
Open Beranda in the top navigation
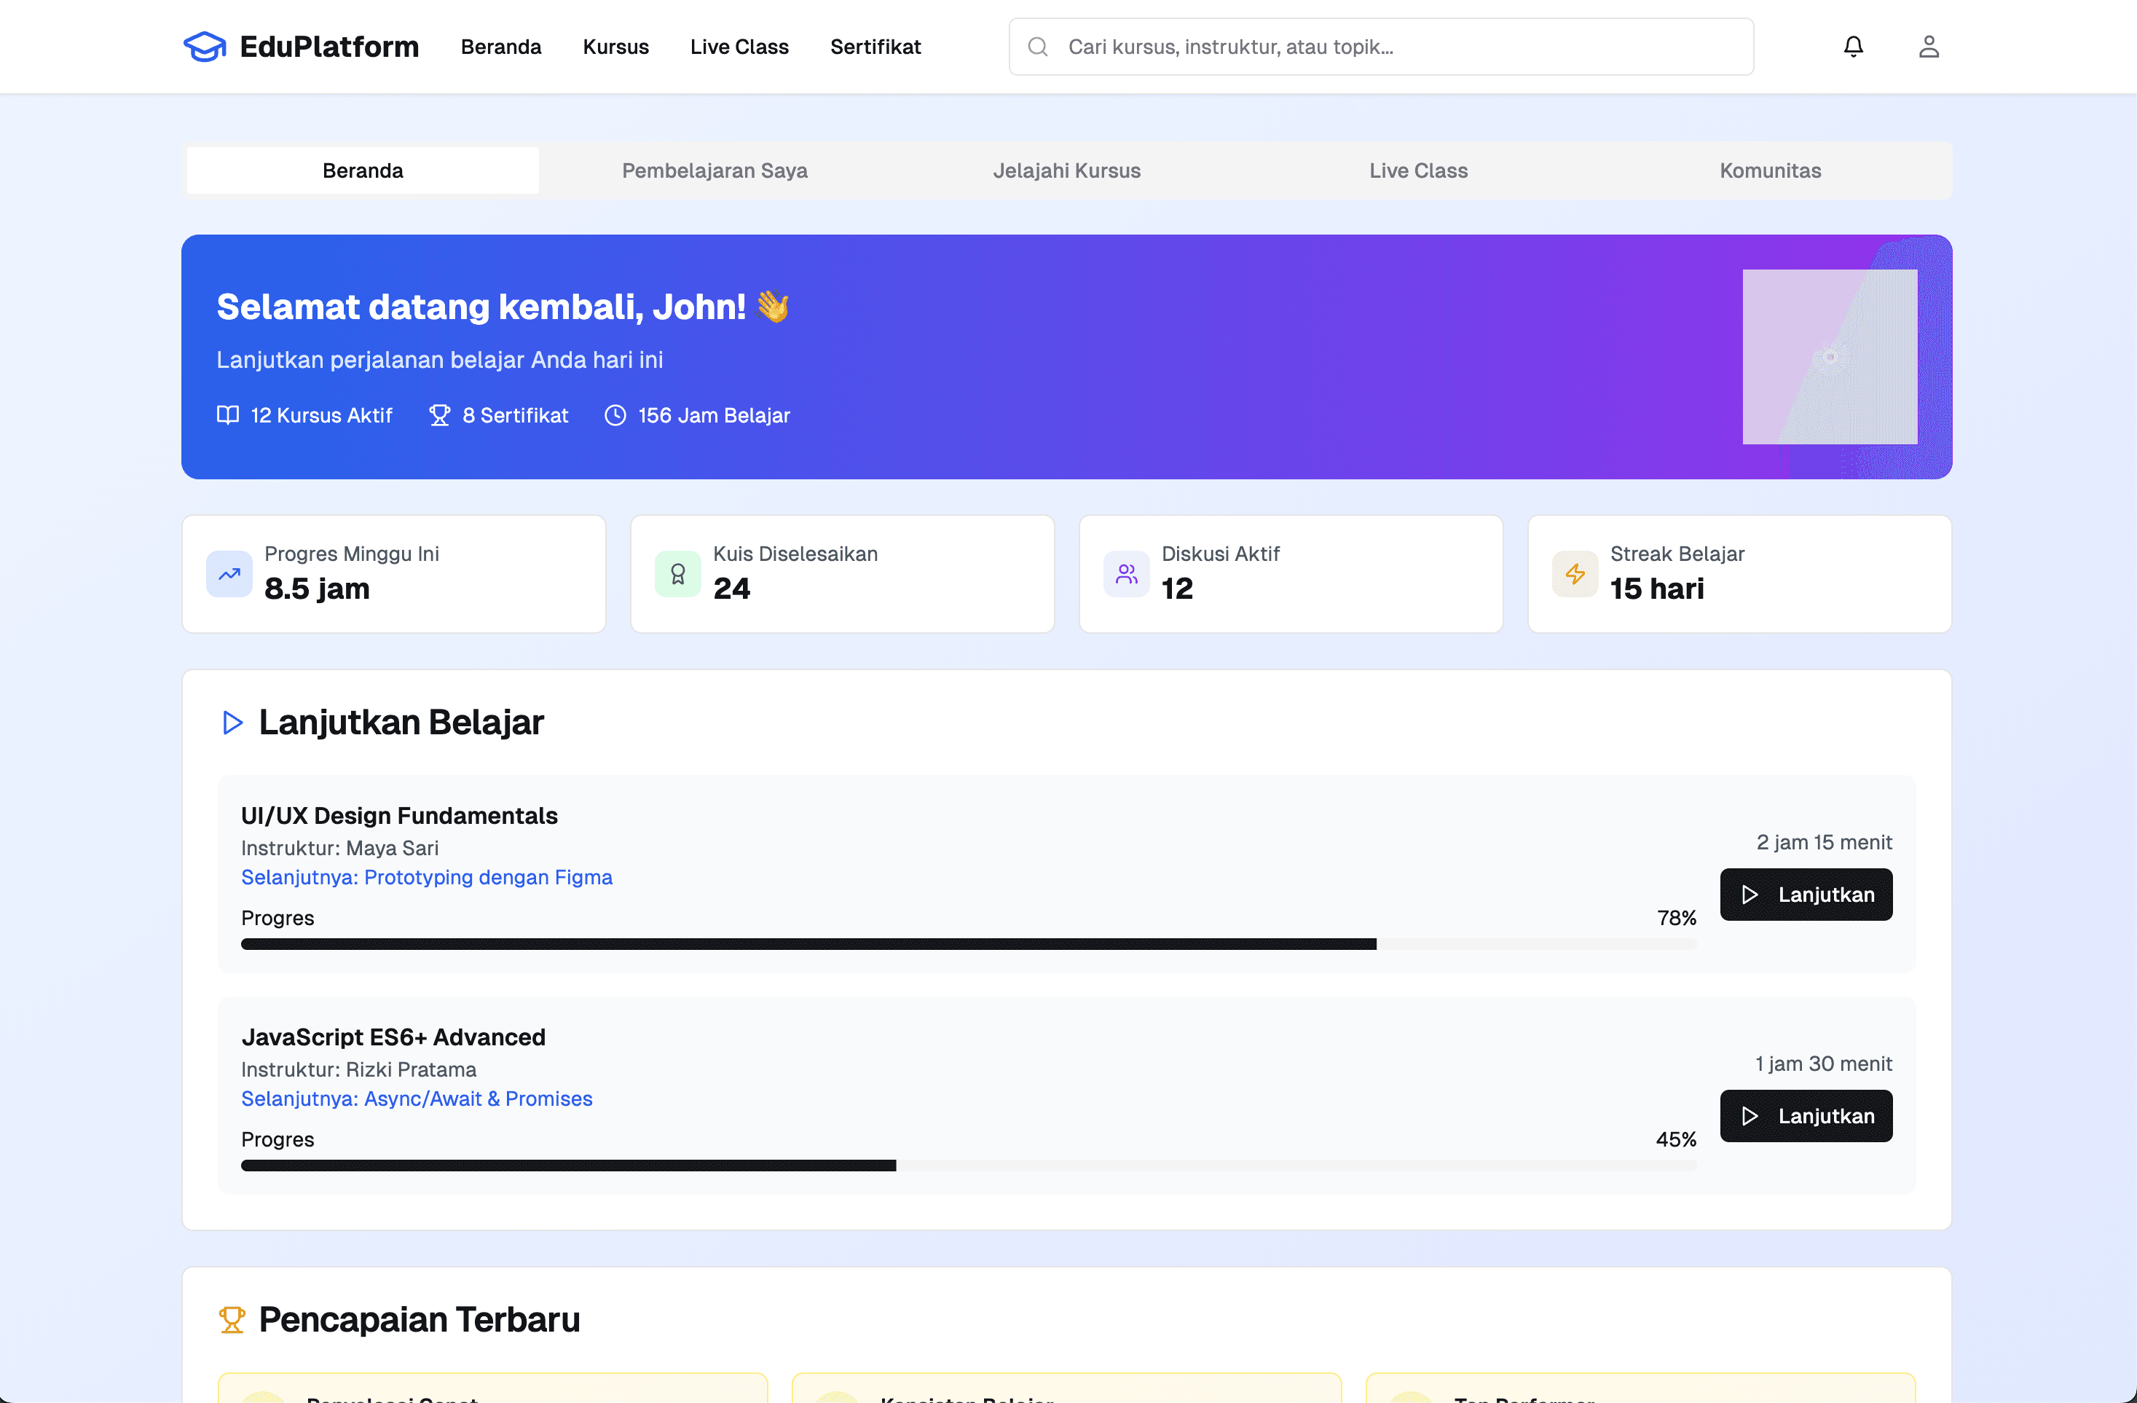(501, 47)
